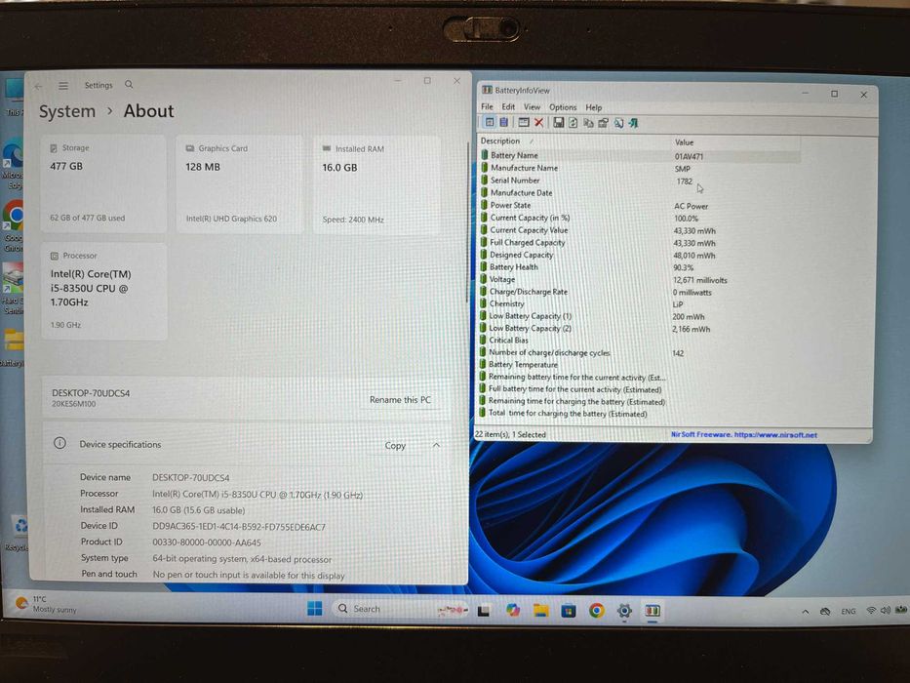This screenshot has width=910, height=683.
Task: Click the Save floppy disk toolbar icon
Action: point(558,123)
